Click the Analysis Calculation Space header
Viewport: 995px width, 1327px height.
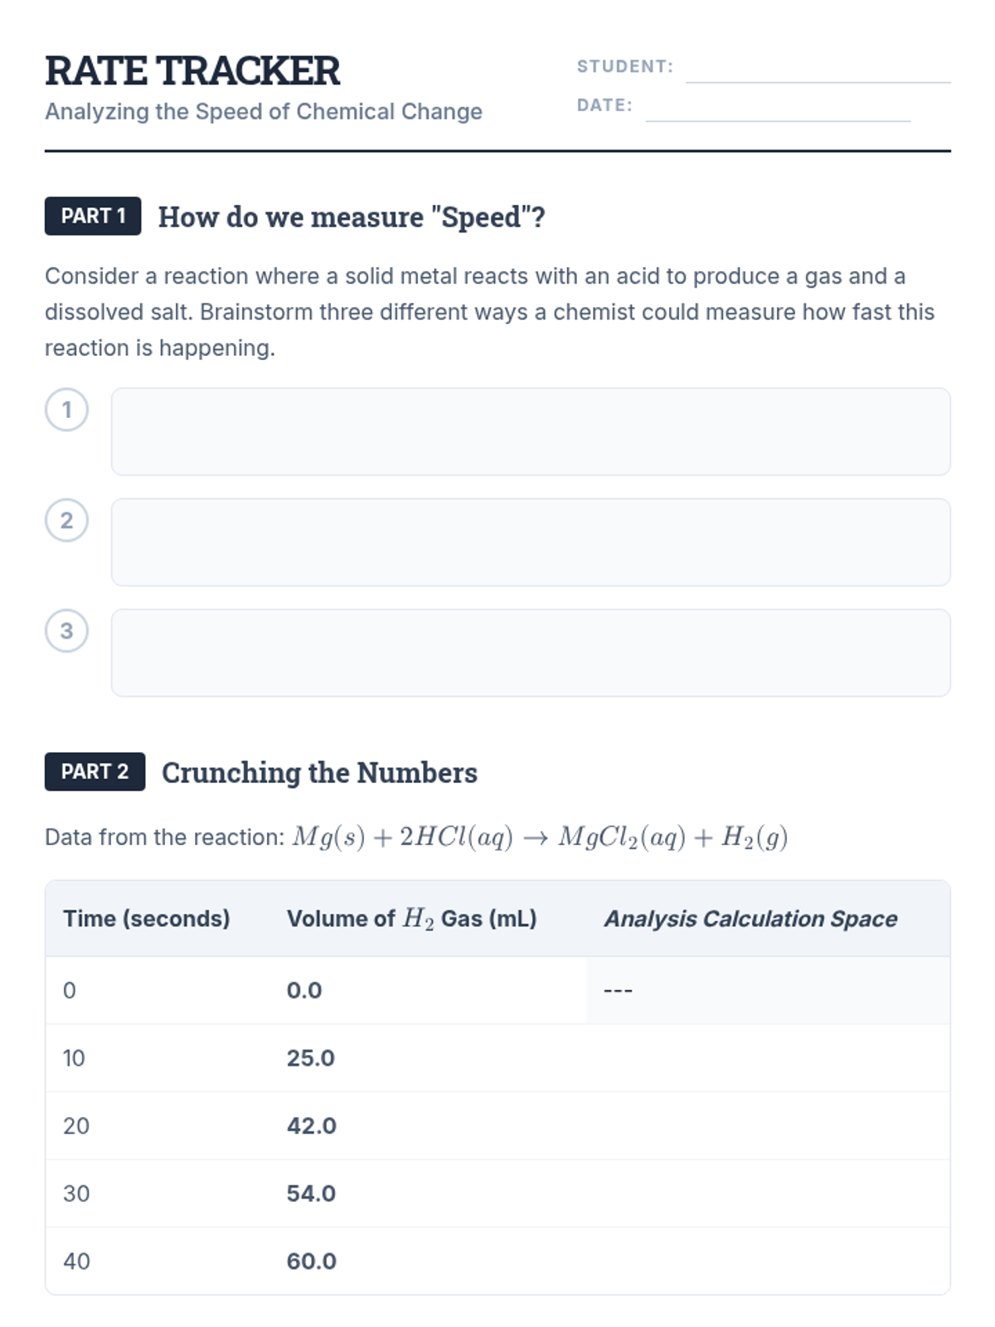point(750,918)
